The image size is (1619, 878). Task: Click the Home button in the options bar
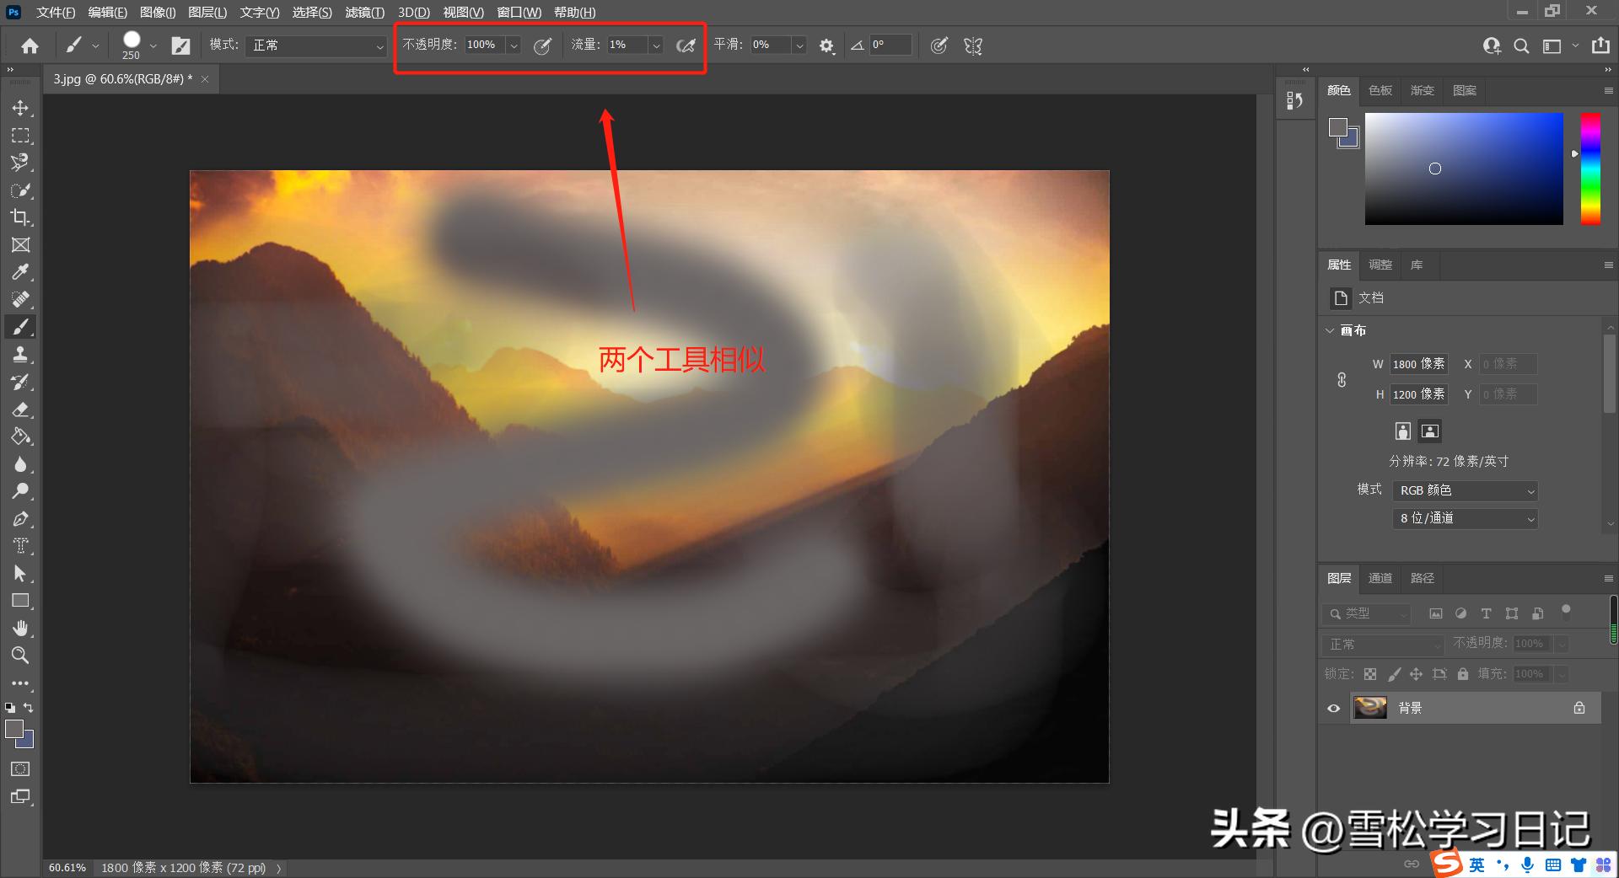pyautogui.click(x=30, y=46)
